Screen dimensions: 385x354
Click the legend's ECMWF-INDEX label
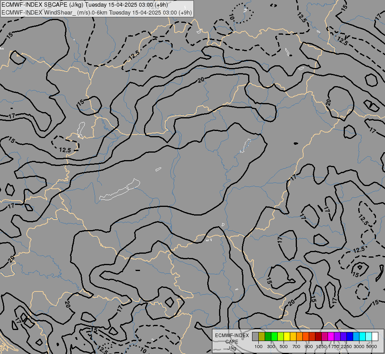tap(232, 336)
